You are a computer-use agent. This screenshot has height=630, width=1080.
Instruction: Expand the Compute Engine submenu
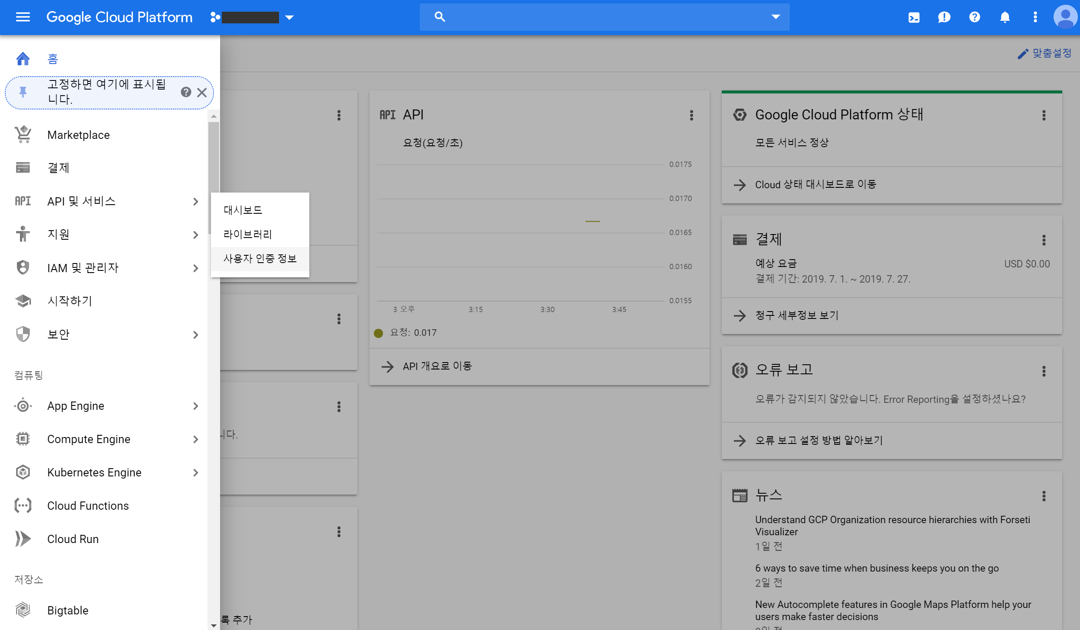click(x=195, y=439)
